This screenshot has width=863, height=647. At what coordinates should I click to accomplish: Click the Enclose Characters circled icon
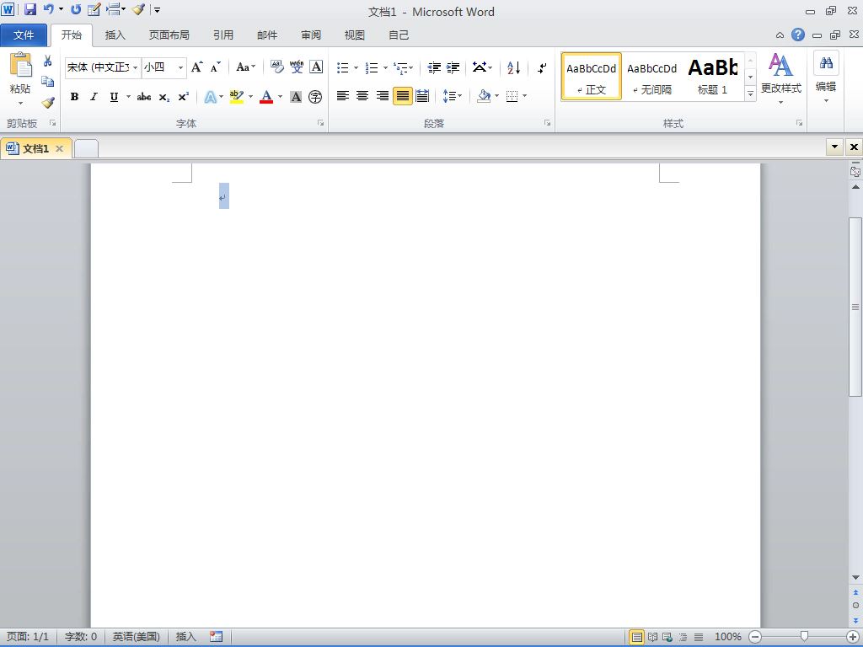315,97
